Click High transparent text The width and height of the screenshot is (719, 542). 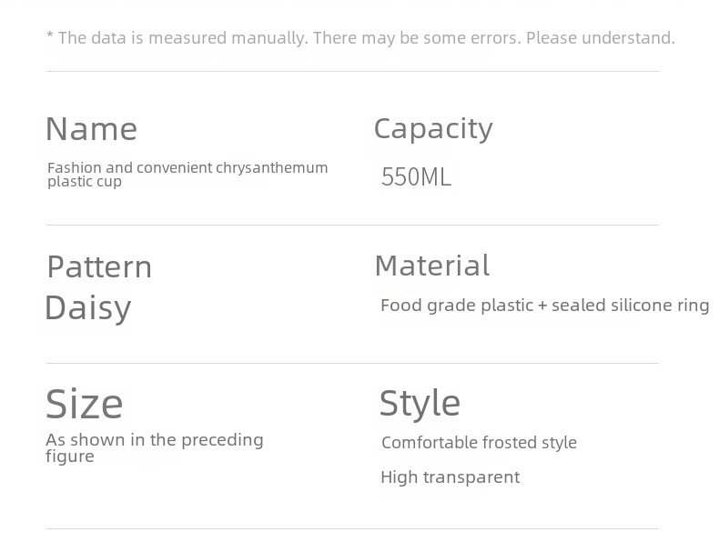(x=451, y=477)
